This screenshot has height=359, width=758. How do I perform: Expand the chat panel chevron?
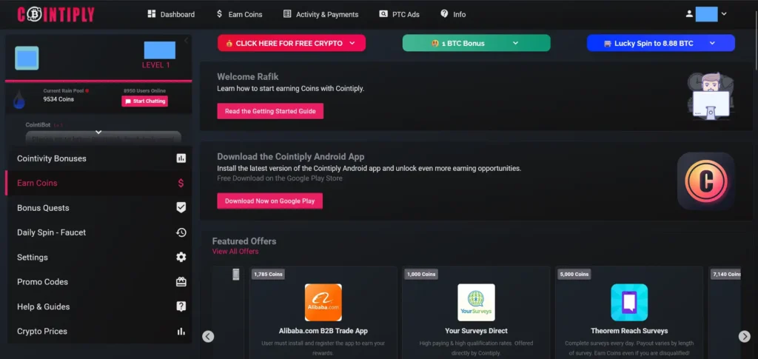tap(98, 132)
